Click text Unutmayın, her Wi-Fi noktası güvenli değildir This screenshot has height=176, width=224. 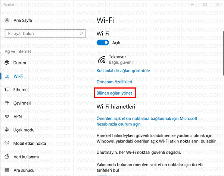139,152
